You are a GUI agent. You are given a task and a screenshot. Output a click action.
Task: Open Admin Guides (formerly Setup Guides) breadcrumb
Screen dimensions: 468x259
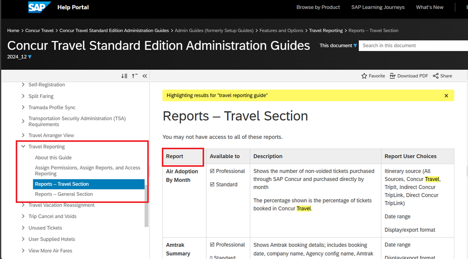click(x=214, y=30)
